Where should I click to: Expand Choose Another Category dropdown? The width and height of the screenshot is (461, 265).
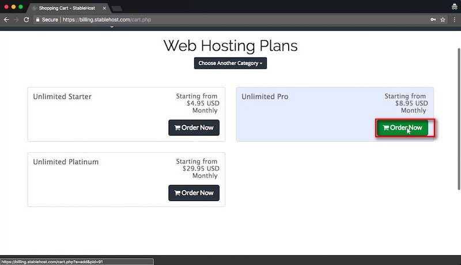click(x=230, y=63)
